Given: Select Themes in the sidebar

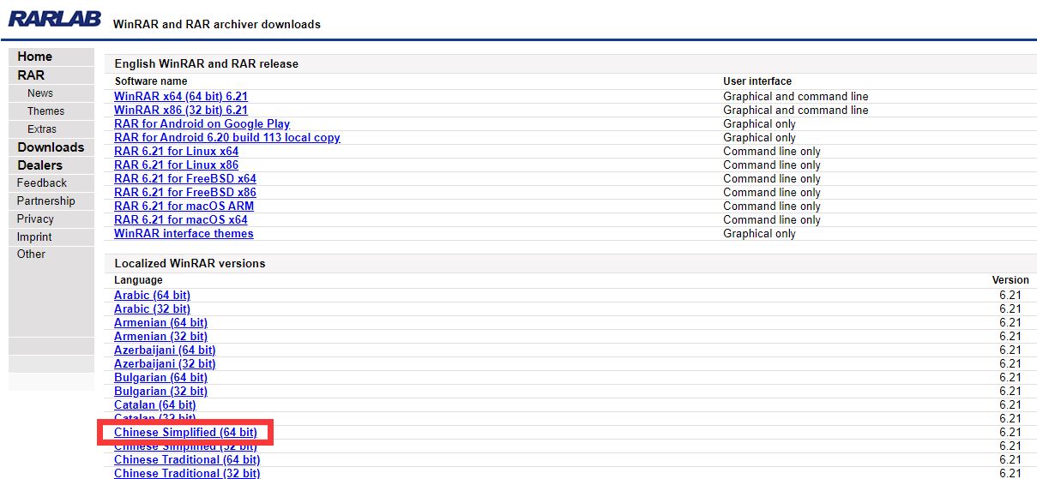Looking at the screenshot, I should (x=45, y=111).
